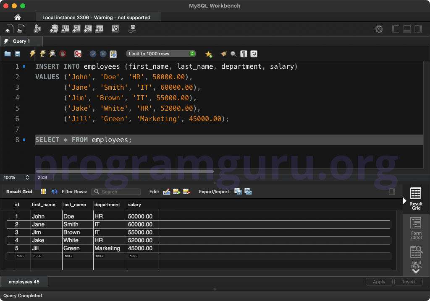Click the Apply button
The image size is (430, 301).
[379, 282]
